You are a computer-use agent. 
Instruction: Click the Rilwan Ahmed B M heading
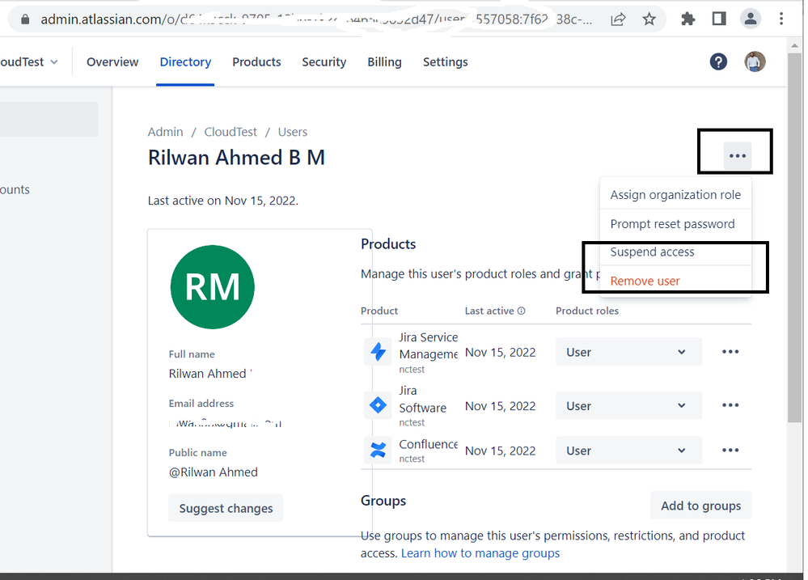tap(236, 158)
